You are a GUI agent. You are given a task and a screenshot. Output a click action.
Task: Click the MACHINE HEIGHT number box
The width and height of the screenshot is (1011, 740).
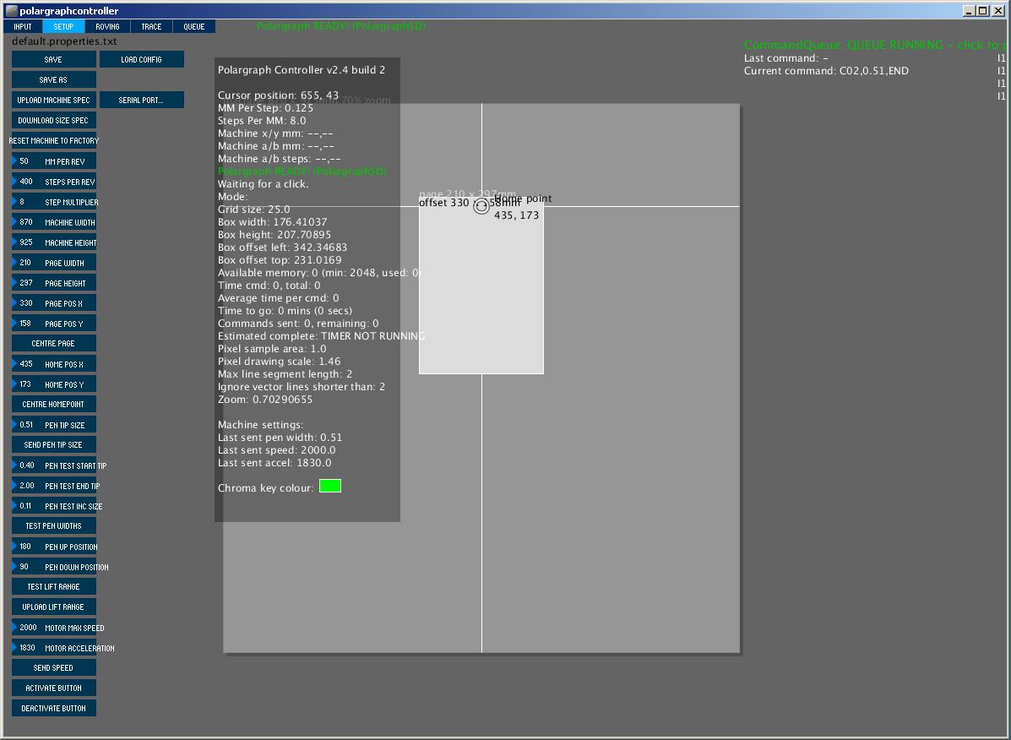point(53,242)
